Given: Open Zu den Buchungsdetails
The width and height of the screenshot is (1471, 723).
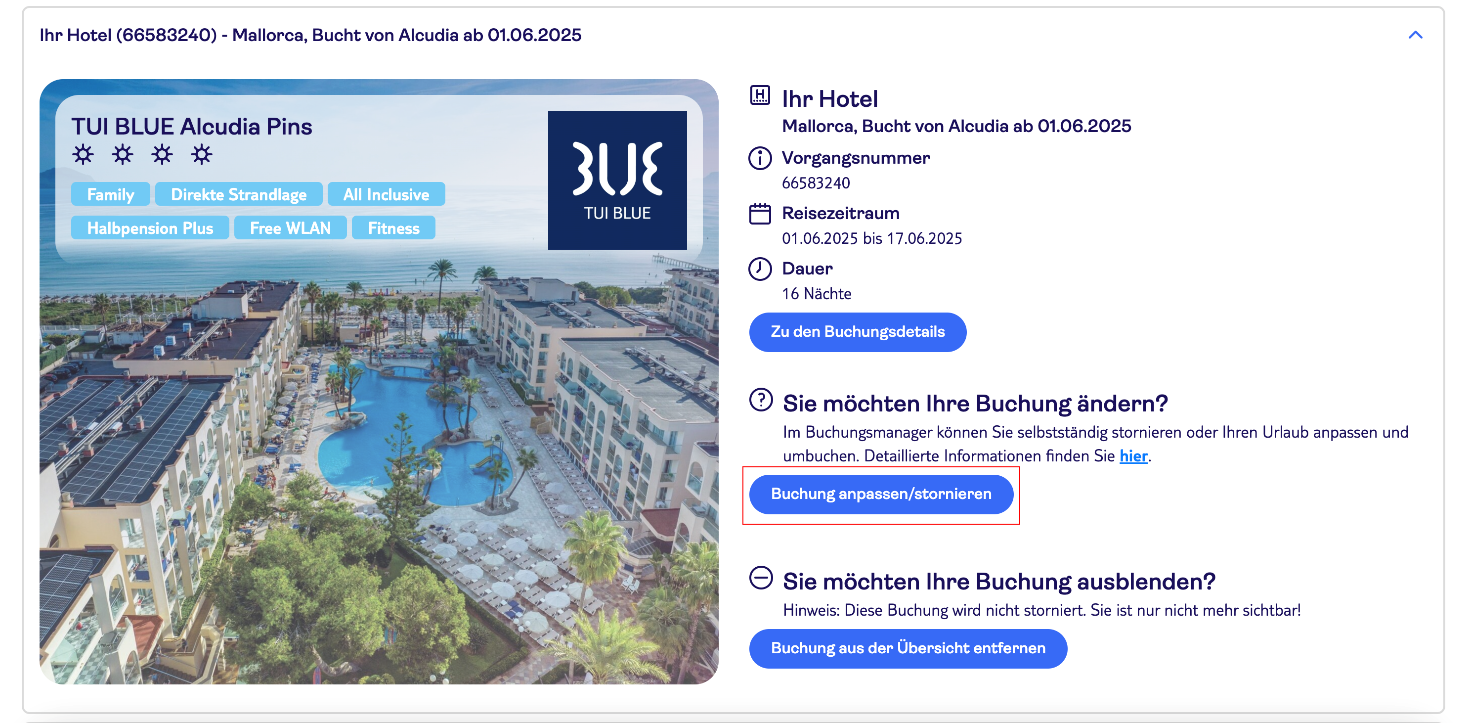Looking at the screenshot, I should tap(857, 332).
